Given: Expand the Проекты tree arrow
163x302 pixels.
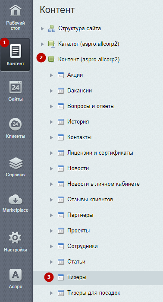Looking at the screenshot, I should tap(51, 231).
